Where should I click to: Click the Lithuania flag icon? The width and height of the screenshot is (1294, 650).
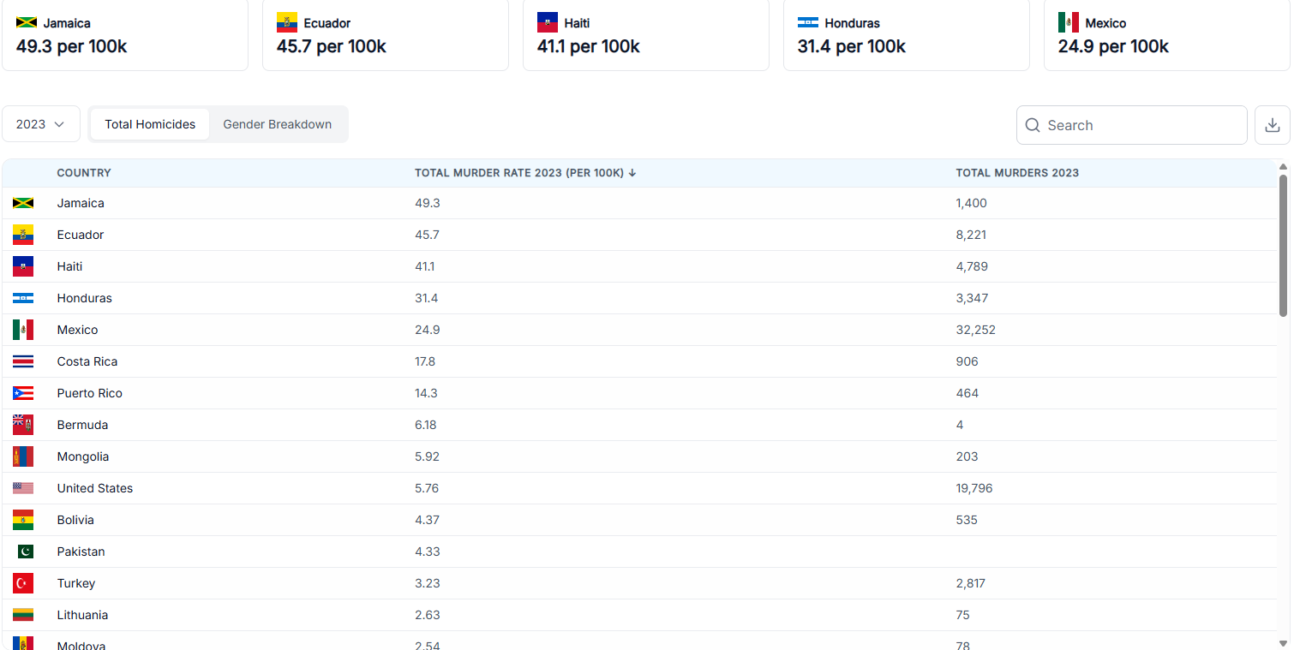click(23, 615)
